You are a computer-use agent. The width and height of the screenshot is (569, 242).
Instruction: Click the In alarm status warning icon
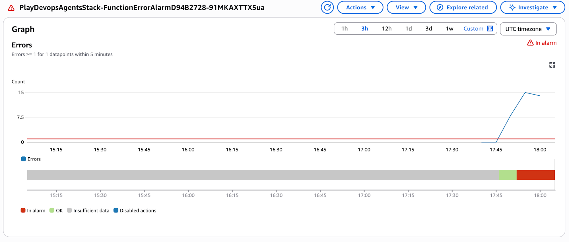click(530, 43)
